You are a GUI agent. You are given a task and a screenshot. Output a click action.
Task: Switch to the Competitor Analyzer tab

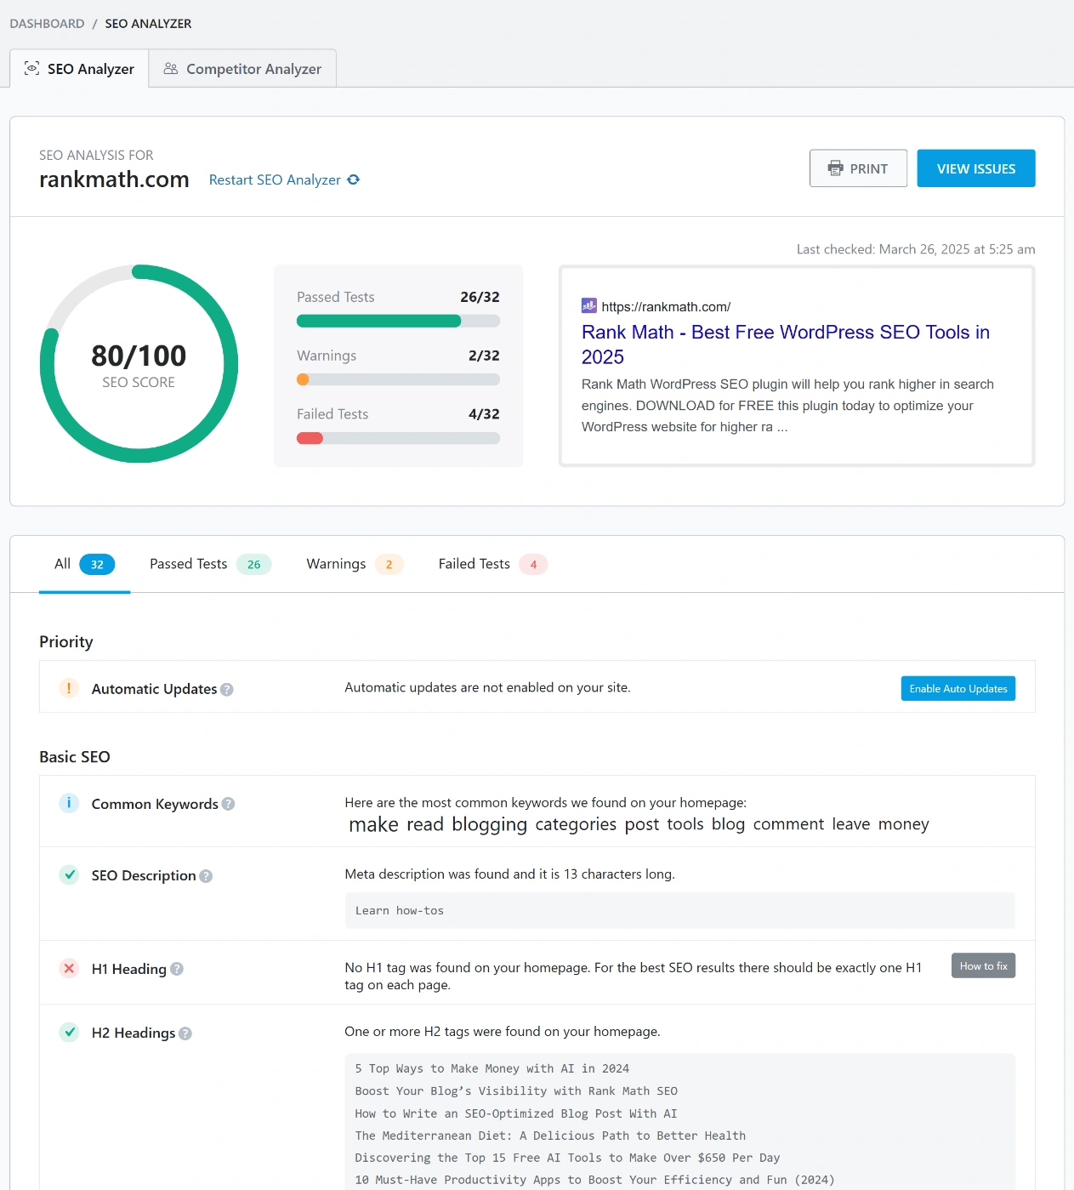pyautogui.click(x=242, y=69)
